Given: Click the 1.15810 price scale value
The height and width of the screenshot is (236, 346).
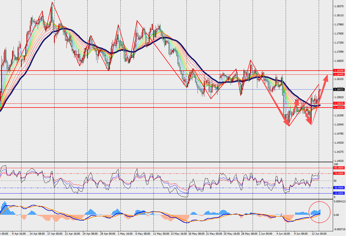Looking at the screenshot, I should [x=339, y=97].
